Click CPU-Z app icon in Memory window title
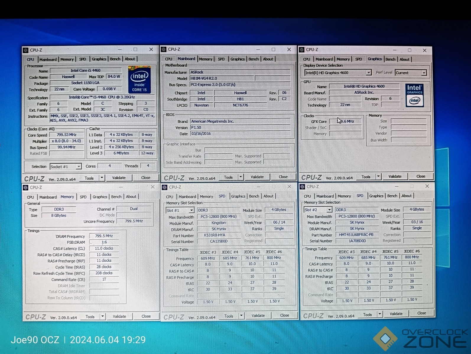This screenshot has width=471, height=354. (26, 187)
